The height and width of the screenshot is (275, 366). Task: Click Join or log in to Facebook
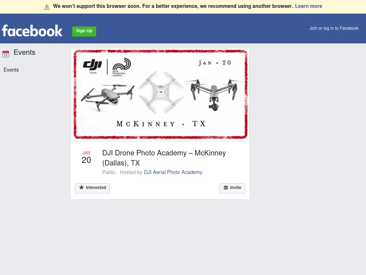click(334, 28)
